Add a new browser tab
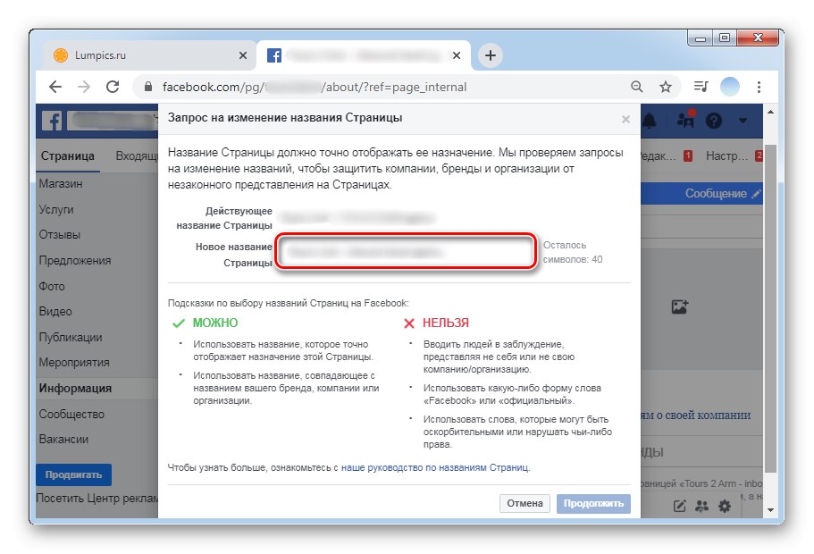The image size is (814, 554). [x=490, y=55]
